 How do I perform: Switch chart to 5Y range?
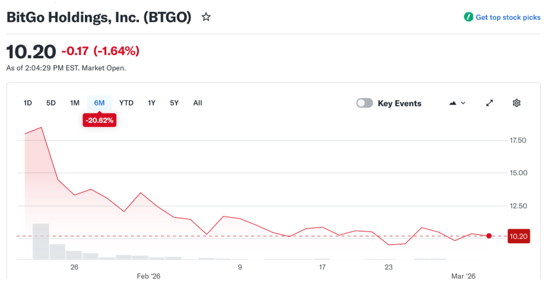[x=174, y=103]
